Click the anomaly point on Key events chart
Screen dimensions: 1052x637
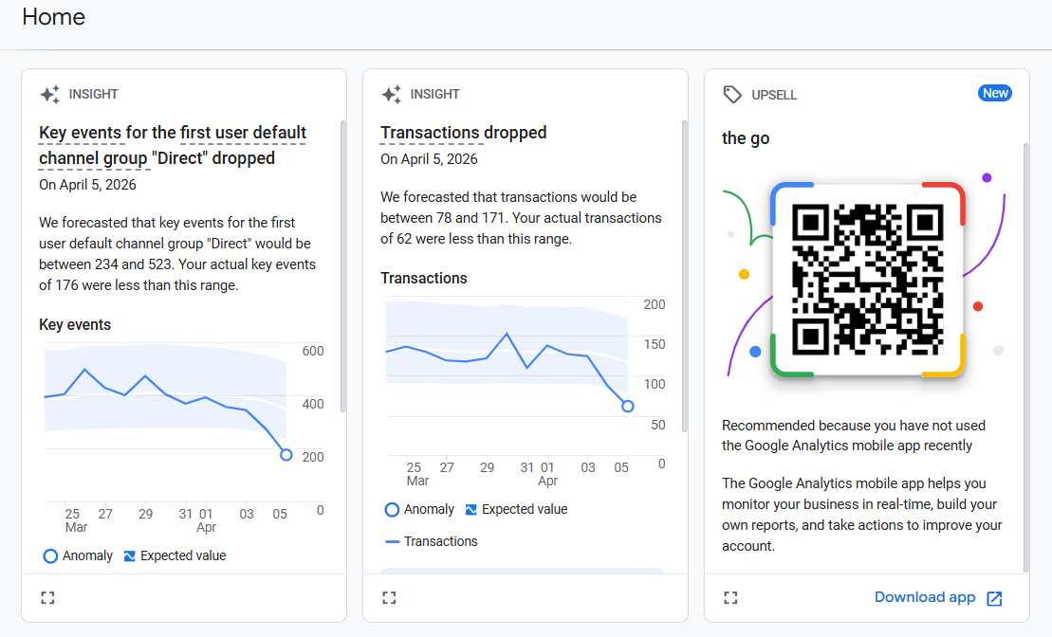tap(286, 455)
